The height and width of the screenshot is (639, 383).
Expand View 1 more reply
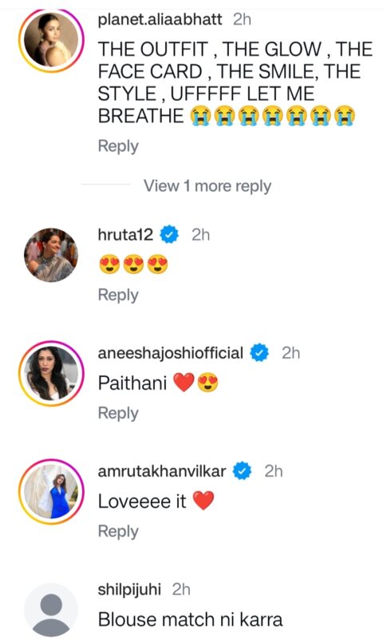pos(207,186)
